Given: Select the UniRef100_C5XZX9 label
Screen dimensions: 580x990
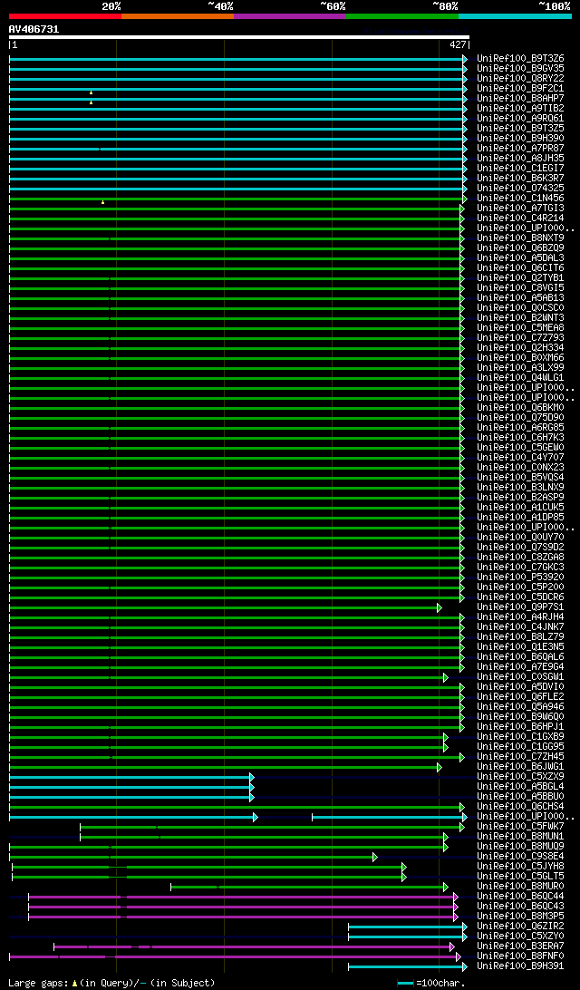Looking at the screenshot, I should tap(521, 777).
